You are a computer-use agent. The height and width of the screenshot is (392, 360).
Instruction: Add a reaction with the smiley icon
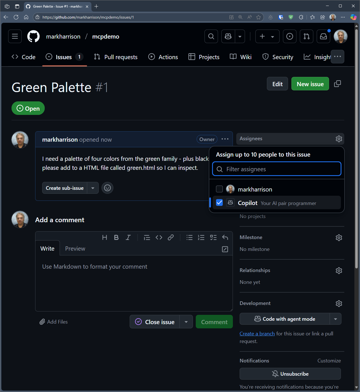pyautogui.click(x=107, y=188)
